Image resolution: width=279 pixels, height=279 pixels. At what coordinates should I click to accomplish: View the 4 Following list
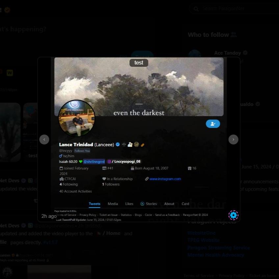click(68, 185)
